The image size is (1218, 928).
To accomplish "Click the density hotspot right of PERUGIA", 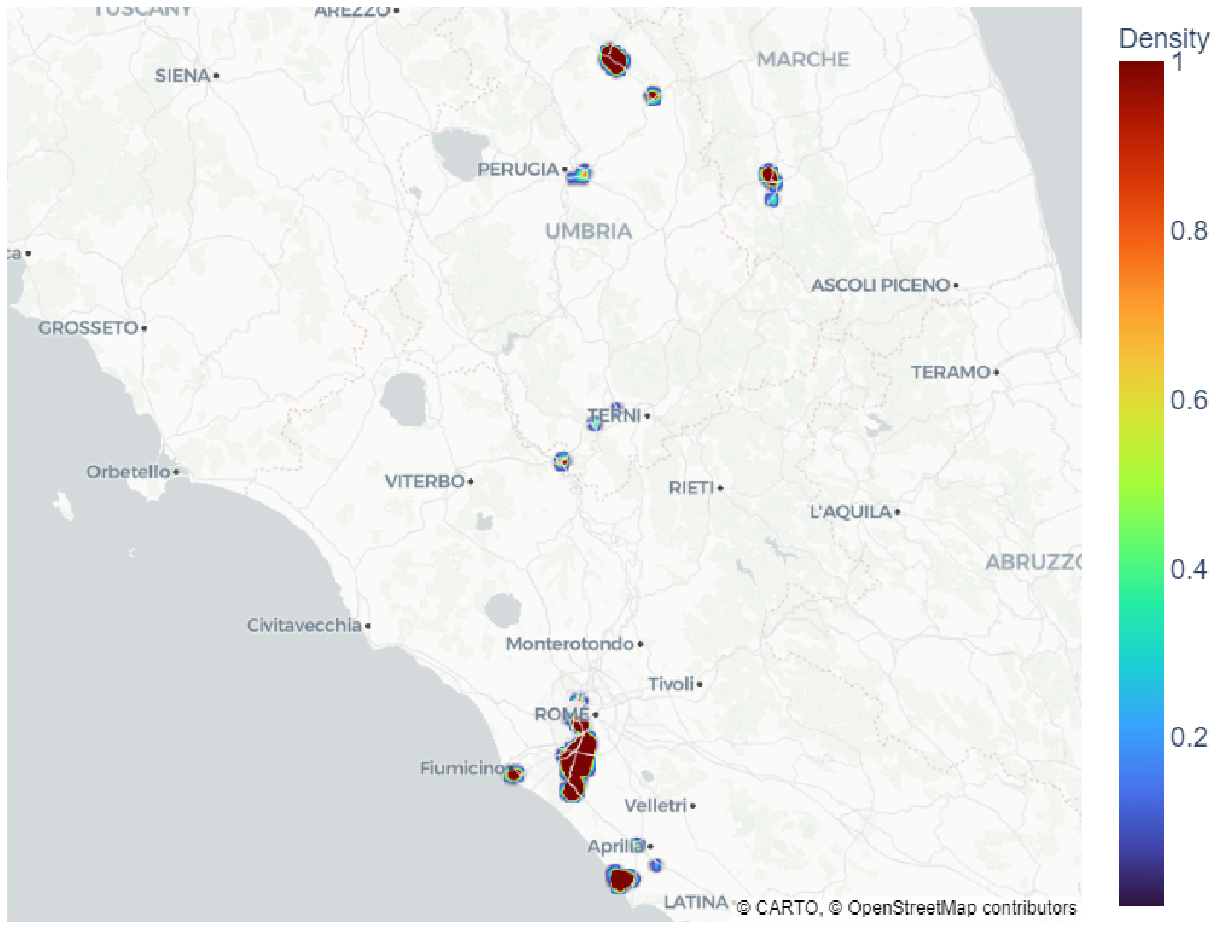I will (x=579, y=174).
